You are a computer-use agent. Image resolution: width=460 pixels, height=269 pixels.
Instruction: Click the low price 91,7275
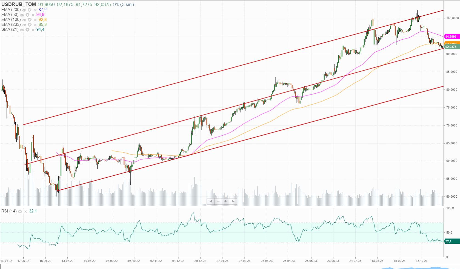click(x=84, y=5)
